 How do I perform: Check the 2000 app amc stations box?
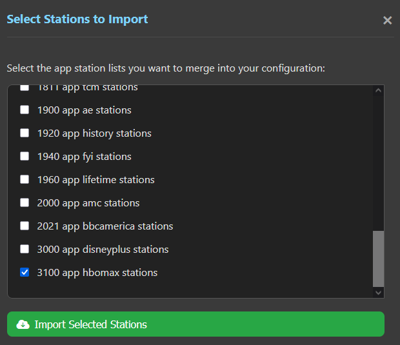[x=25, y=202]
